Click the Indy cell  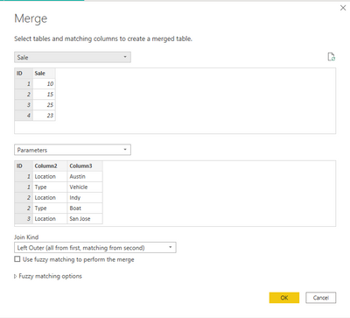coord(85,197)
